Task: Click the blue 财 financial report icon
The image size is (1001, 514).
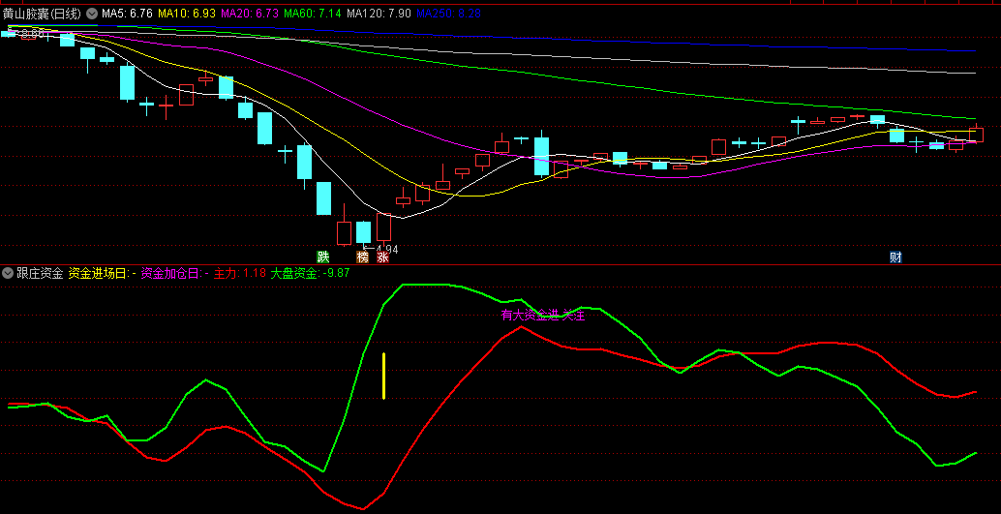Action: 895,257
